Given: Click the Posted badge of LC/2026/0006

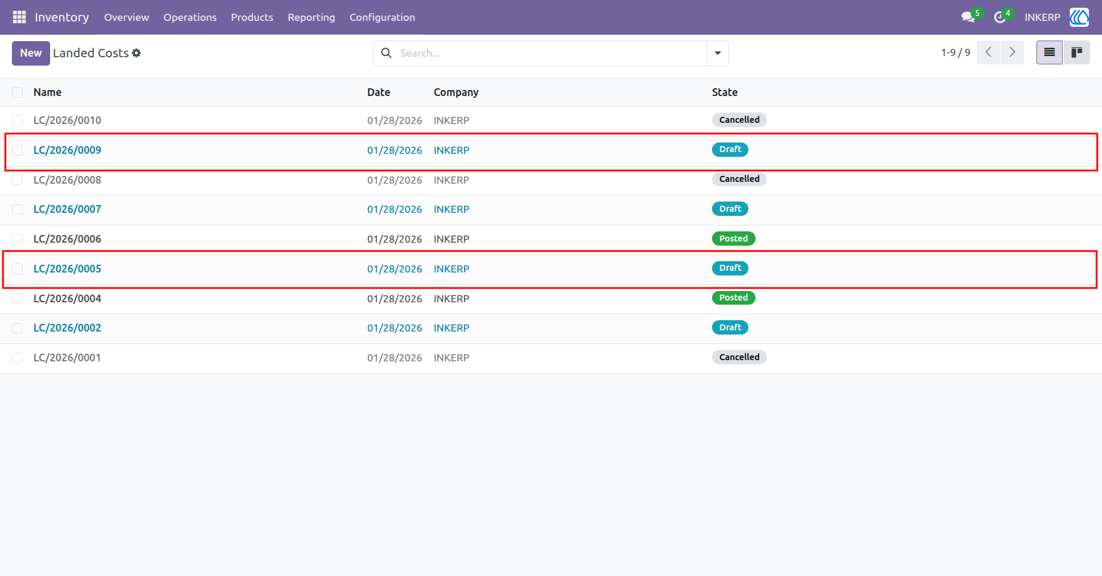Looking at the screenshot, I should click(x=733, y=239).
